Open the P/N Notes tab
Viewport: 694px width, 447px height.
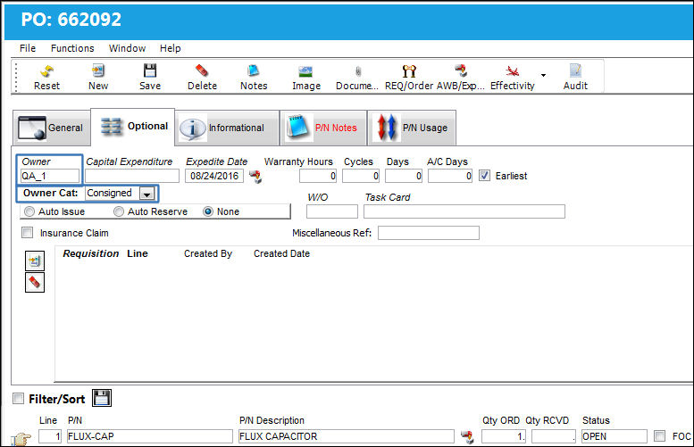pyautogui.click(x=323, y=128)
